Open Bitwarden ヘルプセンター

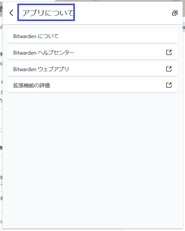pos(44,53)
